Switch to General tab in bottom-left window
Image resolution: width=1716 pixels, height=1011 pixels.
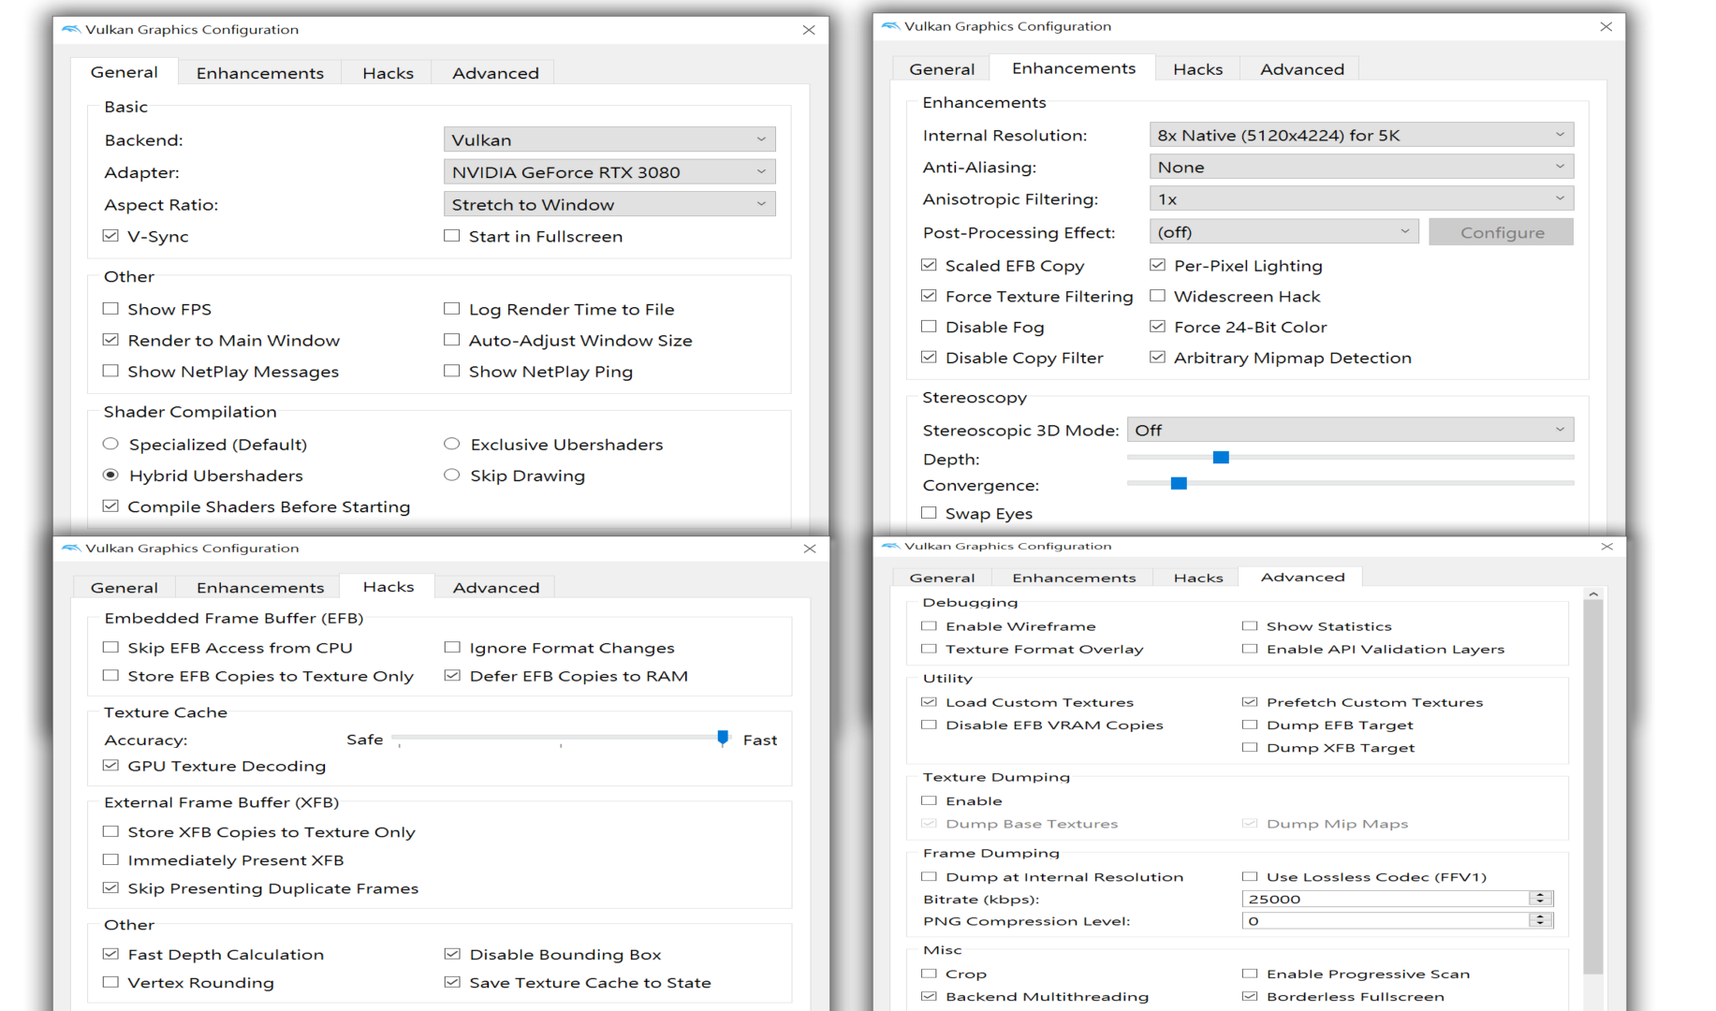pos(124,587)
